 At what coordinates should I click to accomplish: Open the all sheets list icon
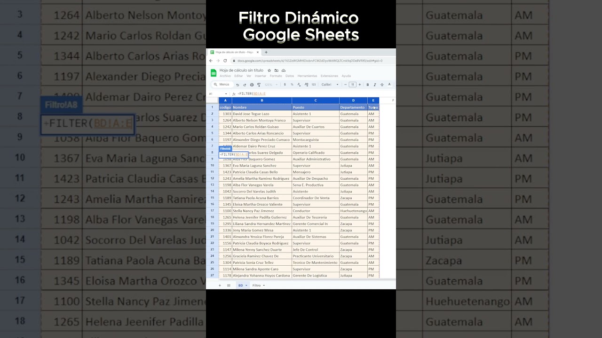pyautogui.click(x=229, y=285)
